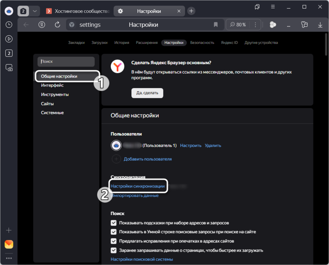Open the Другие устройства section
This screenshot has width=329, height=265.
pos(261,43)
